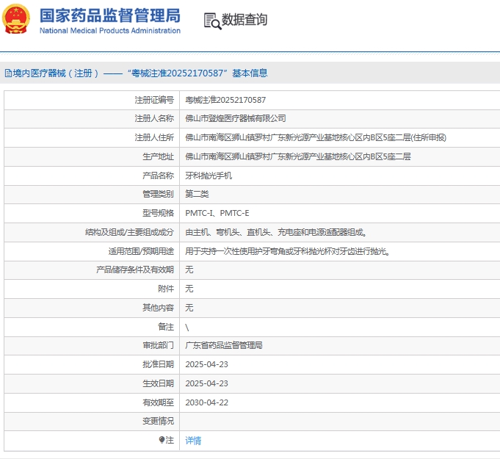Click the lightbulb icon beside 注

pos(162,440)
